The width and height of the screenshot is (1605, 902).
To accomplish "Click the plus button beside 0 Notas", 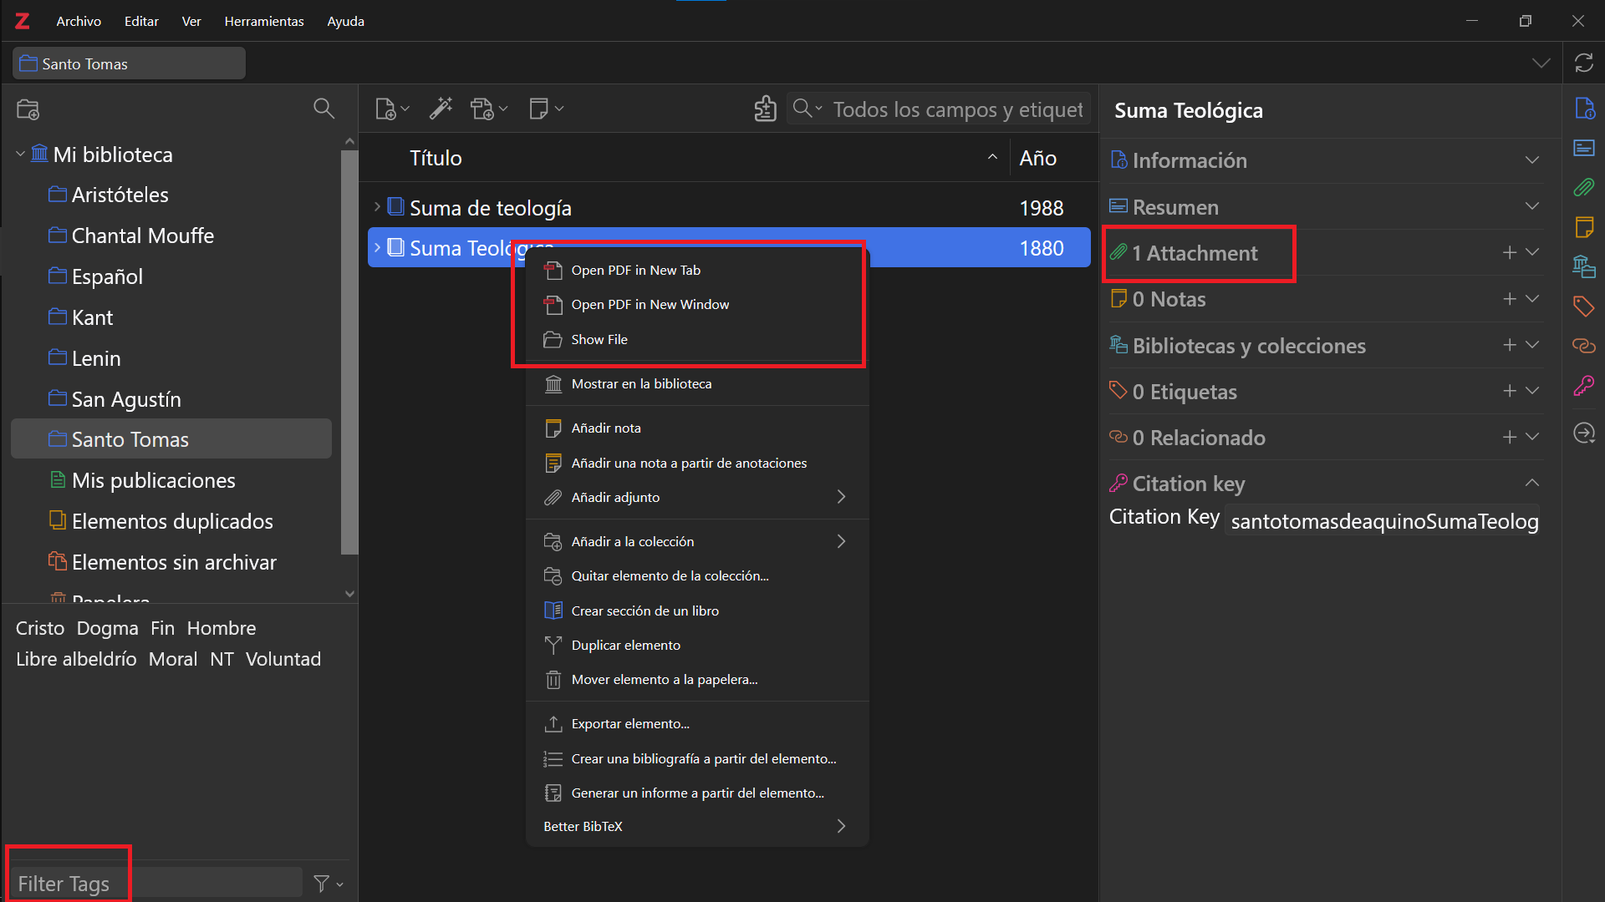I will [x=1509, y=299].
